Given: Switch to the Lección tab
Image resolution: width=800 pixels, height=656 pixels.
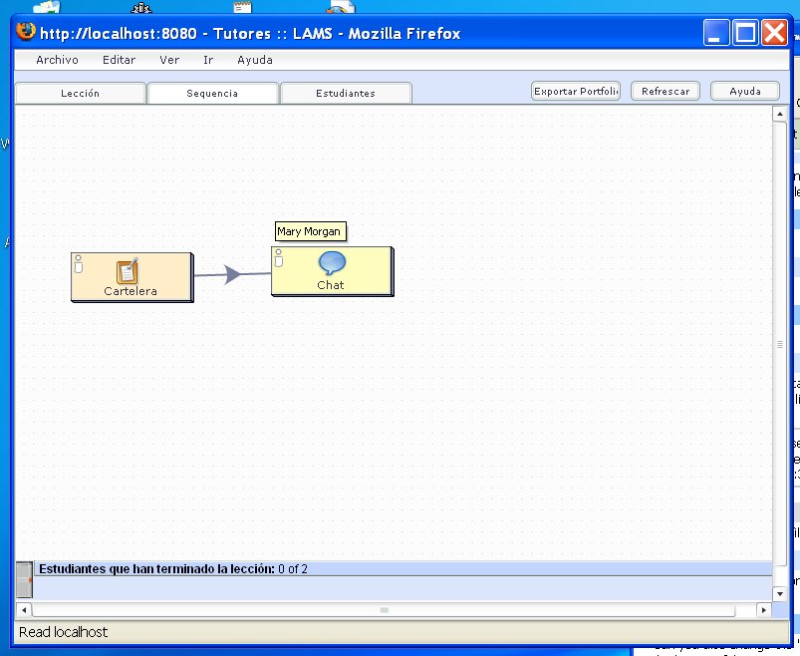Looking at the screenshot, I should 80,94.
